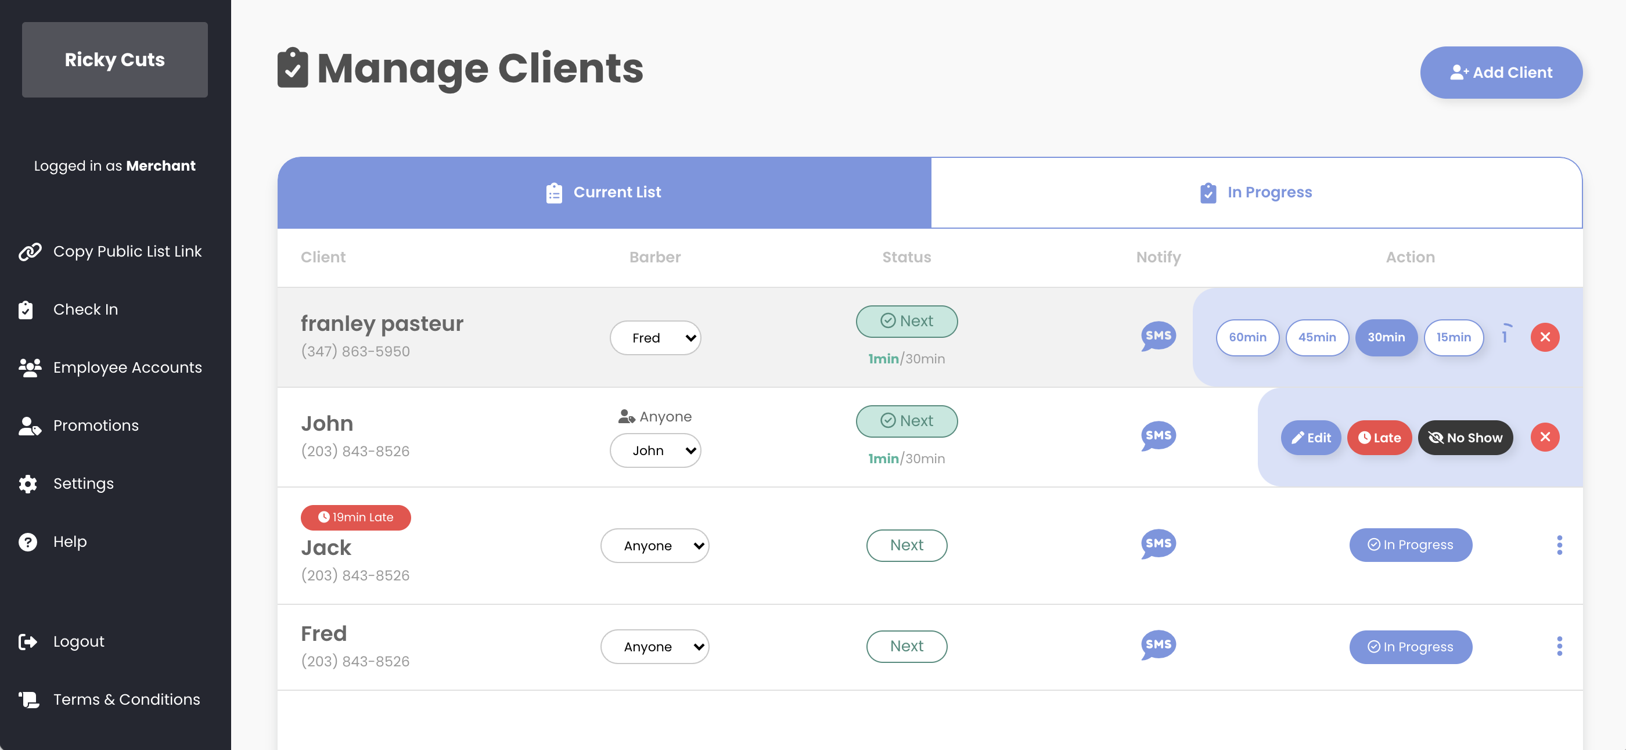The height and width of the screenshot is (750, 1626).
Task: Select 60min duration for franley pasteur
Action: [1247, 337]
